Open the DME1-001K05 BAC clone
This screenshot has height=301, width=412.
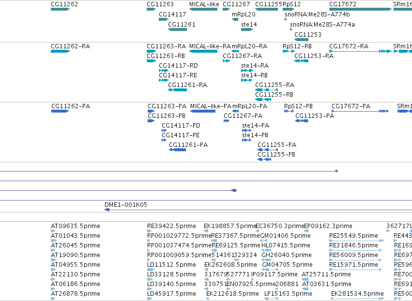coord(259,210)
